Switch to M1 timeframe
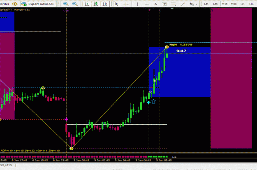 (206, 4)
